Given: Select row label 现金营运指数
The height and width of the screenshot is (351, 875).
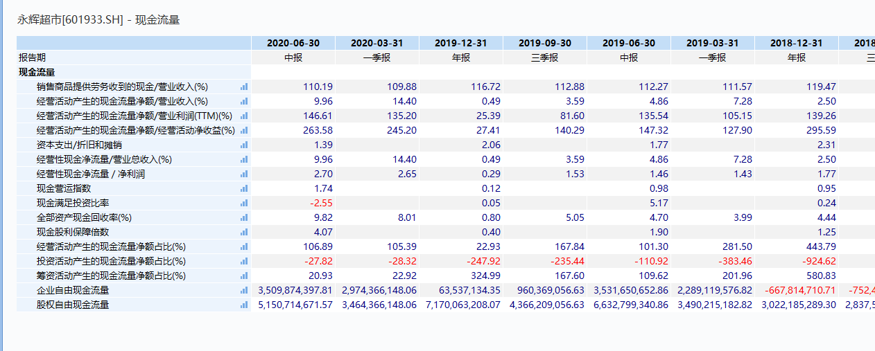Looking at the screenshot, I should click(64, 188).
